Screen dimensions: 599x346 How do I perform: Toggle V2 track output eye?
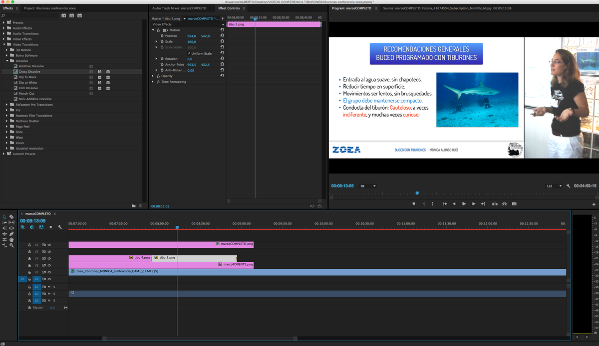point(49,272)
